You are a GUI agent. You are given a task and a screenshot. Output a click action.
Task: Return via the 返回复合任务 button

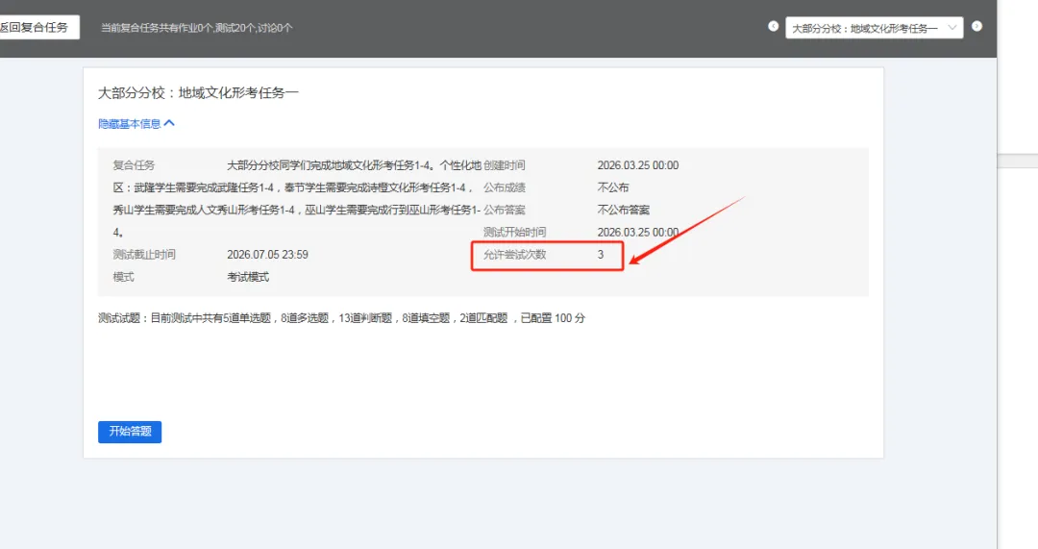(38, 27)
